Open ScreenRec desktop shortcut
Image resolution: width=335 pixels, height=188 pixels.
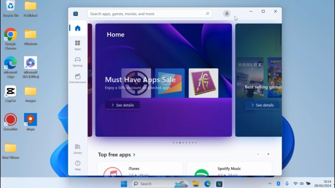coord(10,122)
